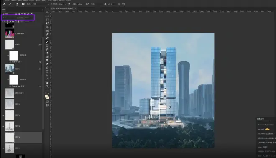Select the 图层 4 layer thumbnail
The height and width of the screenshot is (158, 276).
coord(10,69)
